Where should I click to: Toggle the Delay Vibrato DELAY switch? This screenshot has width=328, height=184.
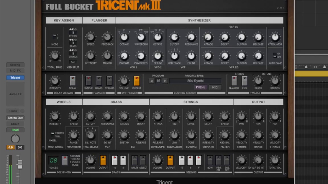[73, 81]
